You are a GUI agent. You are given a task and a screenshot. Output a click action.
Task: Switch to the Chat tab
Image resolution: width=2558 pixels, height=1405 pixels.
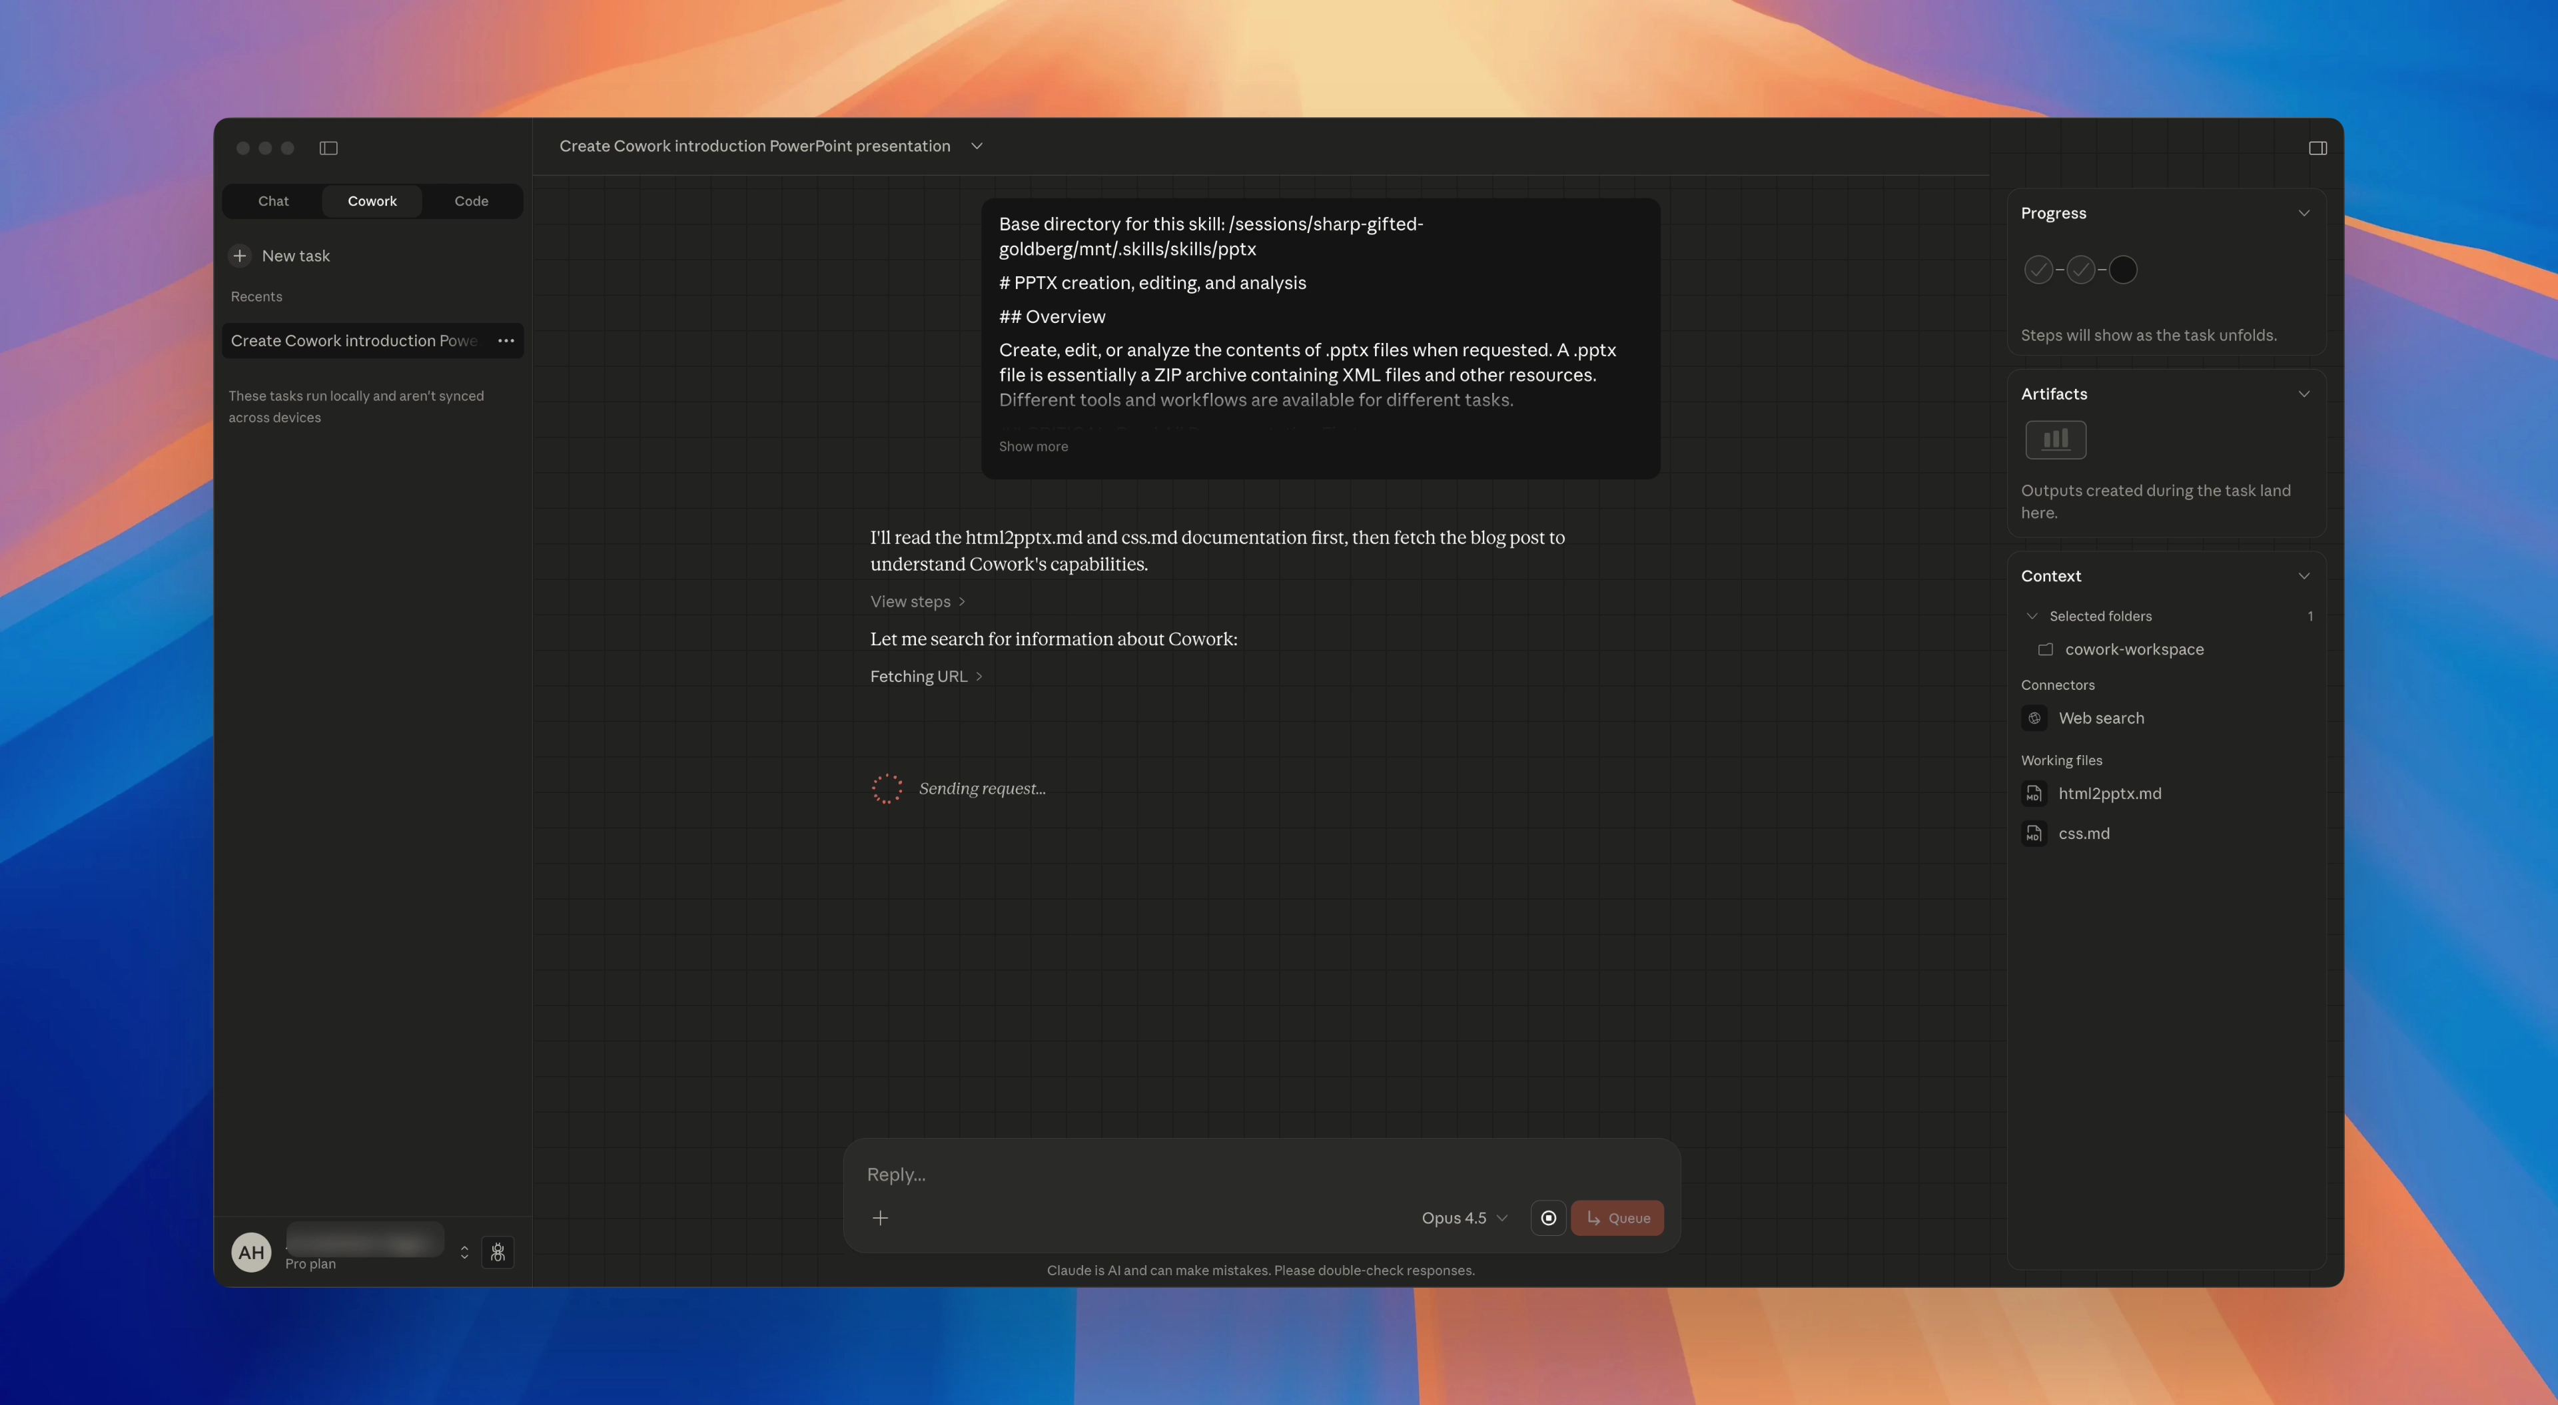pyautogui.click(x=273, y=200)
